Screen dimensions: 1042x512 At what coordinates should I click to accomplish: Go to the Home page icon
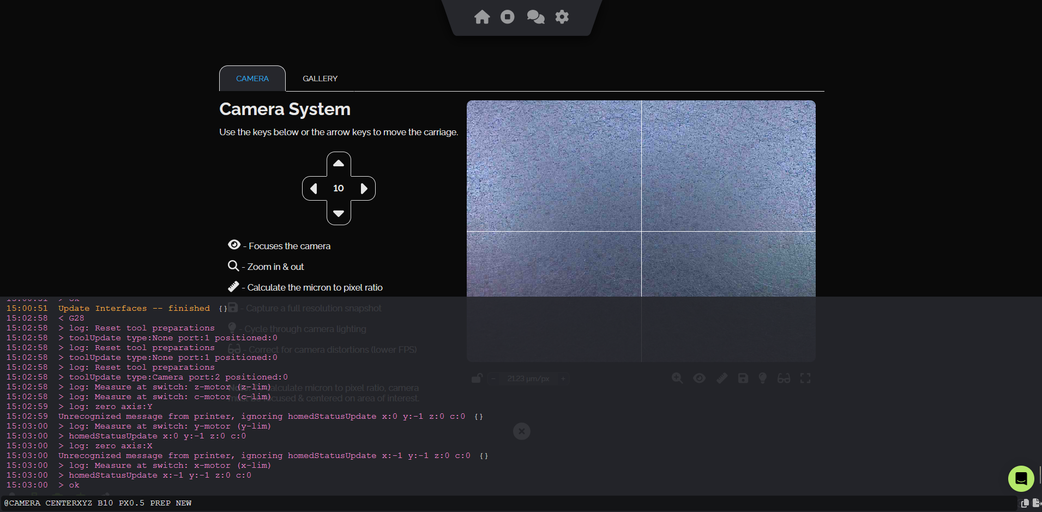482,17
